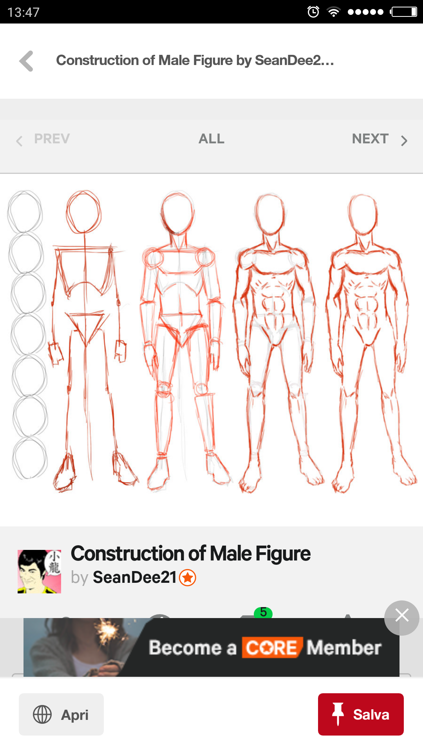Viewport: 423px width, 752px height.
Task: Tap the 'Construction of Male Figure' heading below the artwork
Action: (x=190, y=554)
